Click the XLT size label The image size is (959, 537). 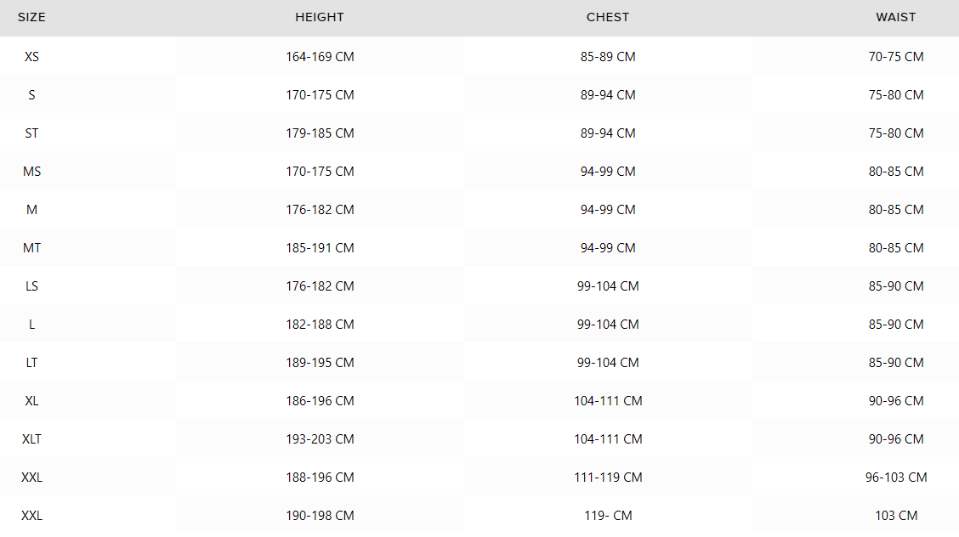coord(31,439)
